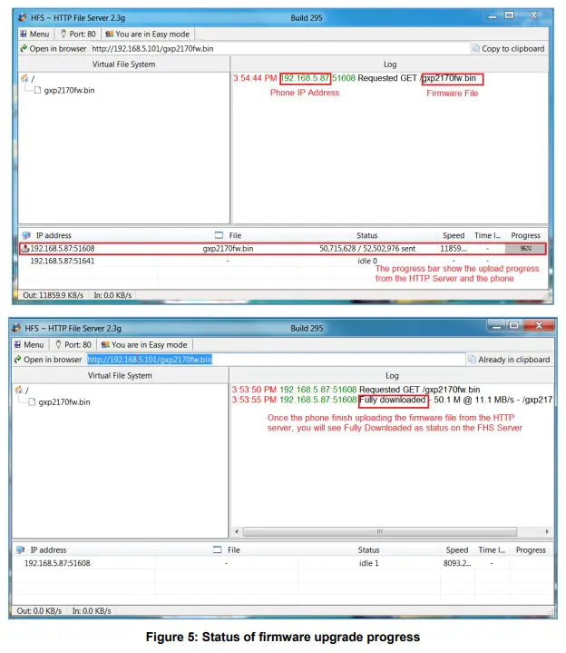Open the Menu in the upper HFS window

(x=31, y=34)
